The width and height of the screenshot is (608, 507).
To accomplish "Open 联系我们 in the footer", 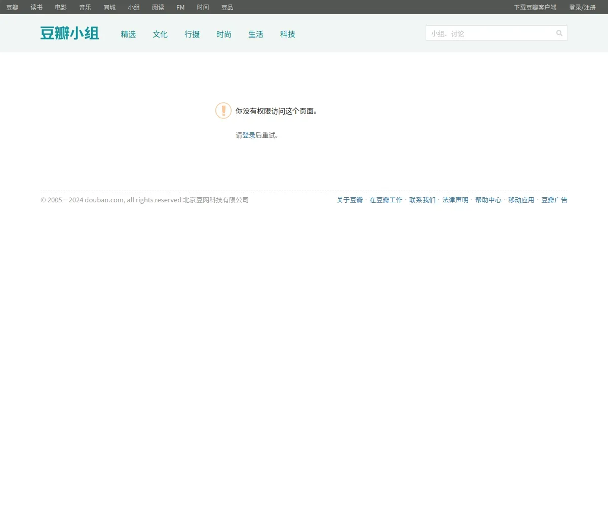I will point(423,200).
